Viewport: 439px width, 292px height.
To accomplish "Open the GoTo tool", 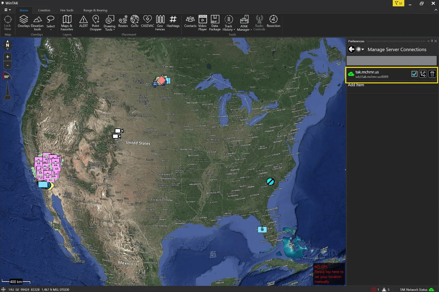I will pos(135,21).
